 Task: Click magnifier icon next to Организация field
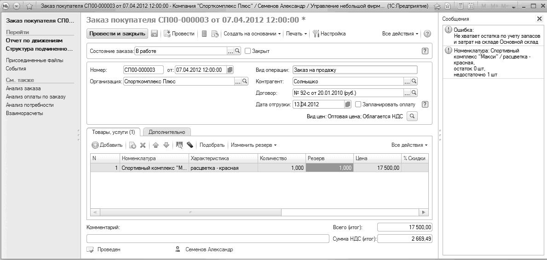click(245, 81)
